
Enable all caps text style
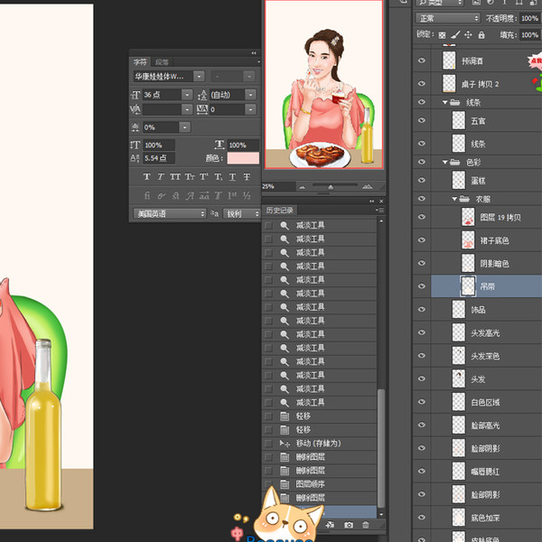click(x=175, y=177)
